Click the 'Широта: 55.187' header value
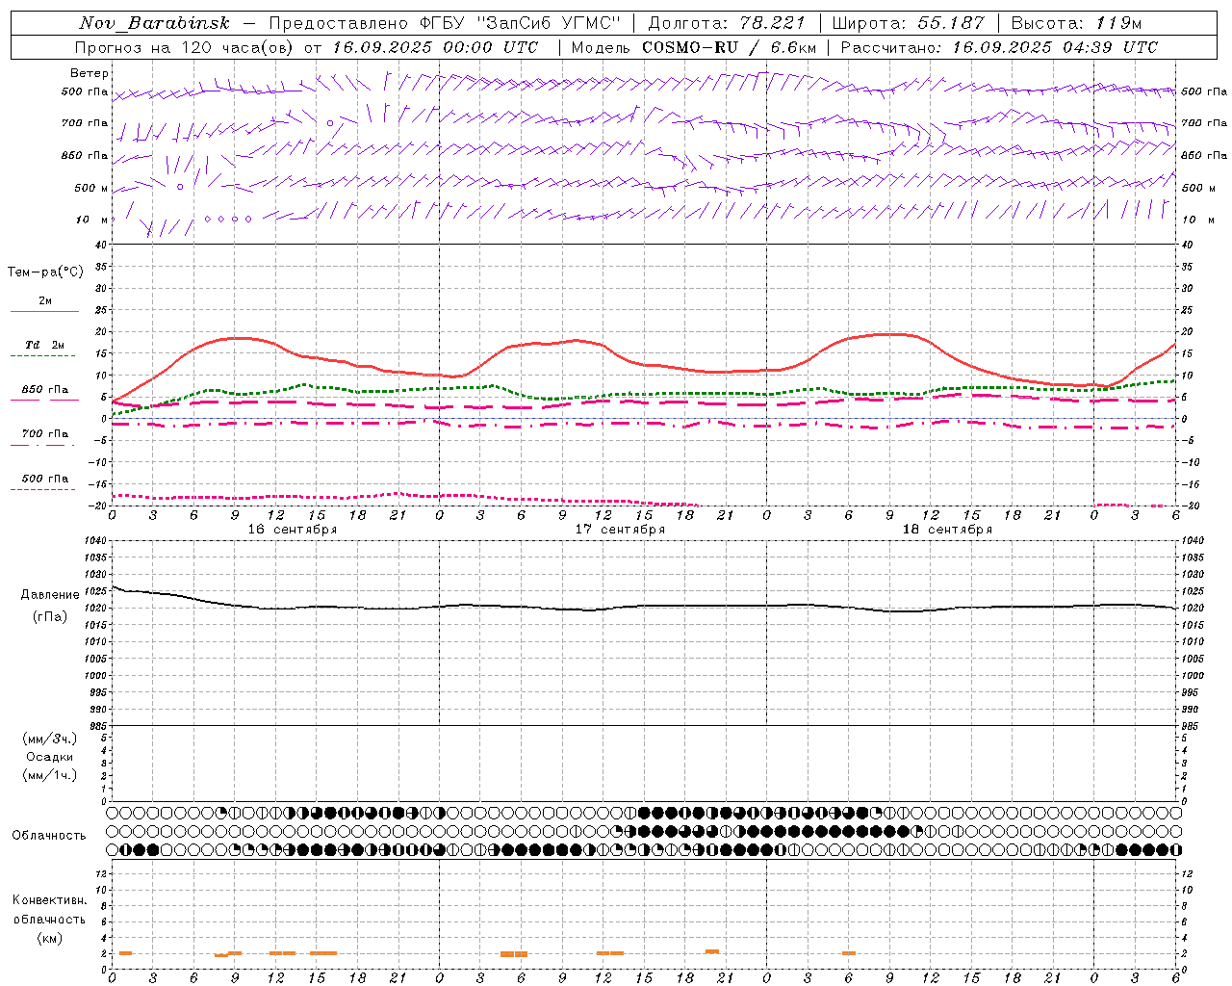 coord(908,23)
